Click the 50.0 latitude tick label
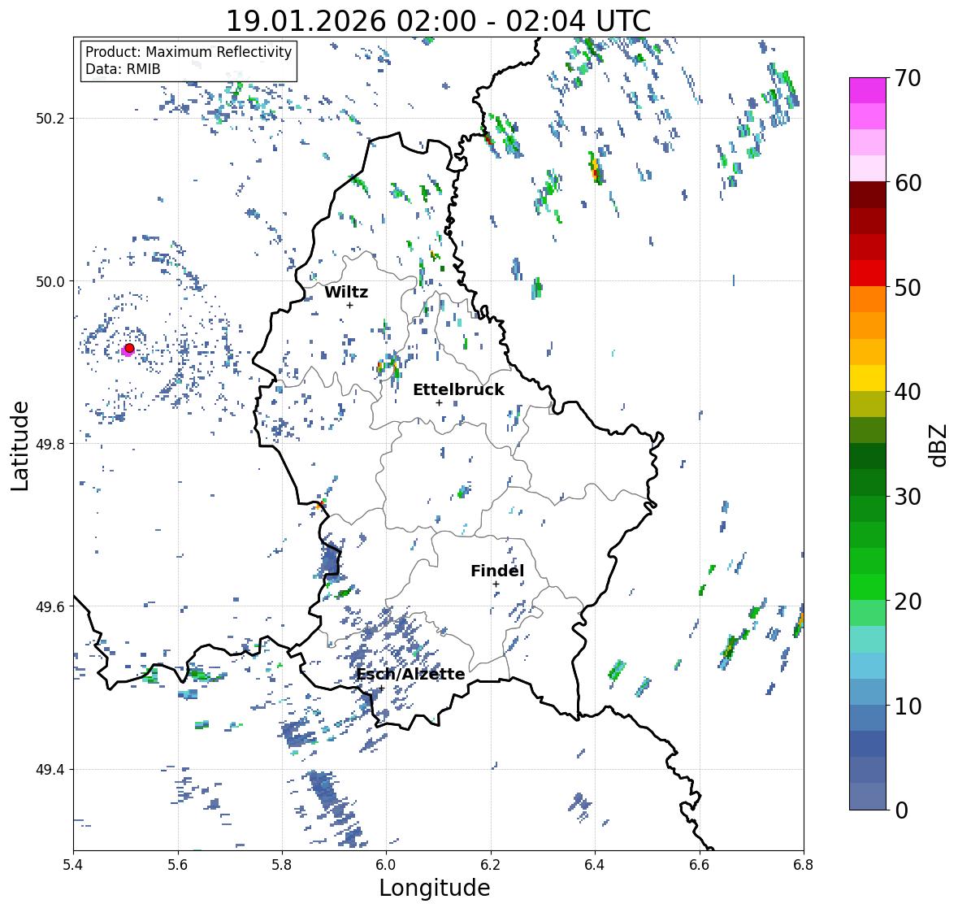 tap(50, 282)
